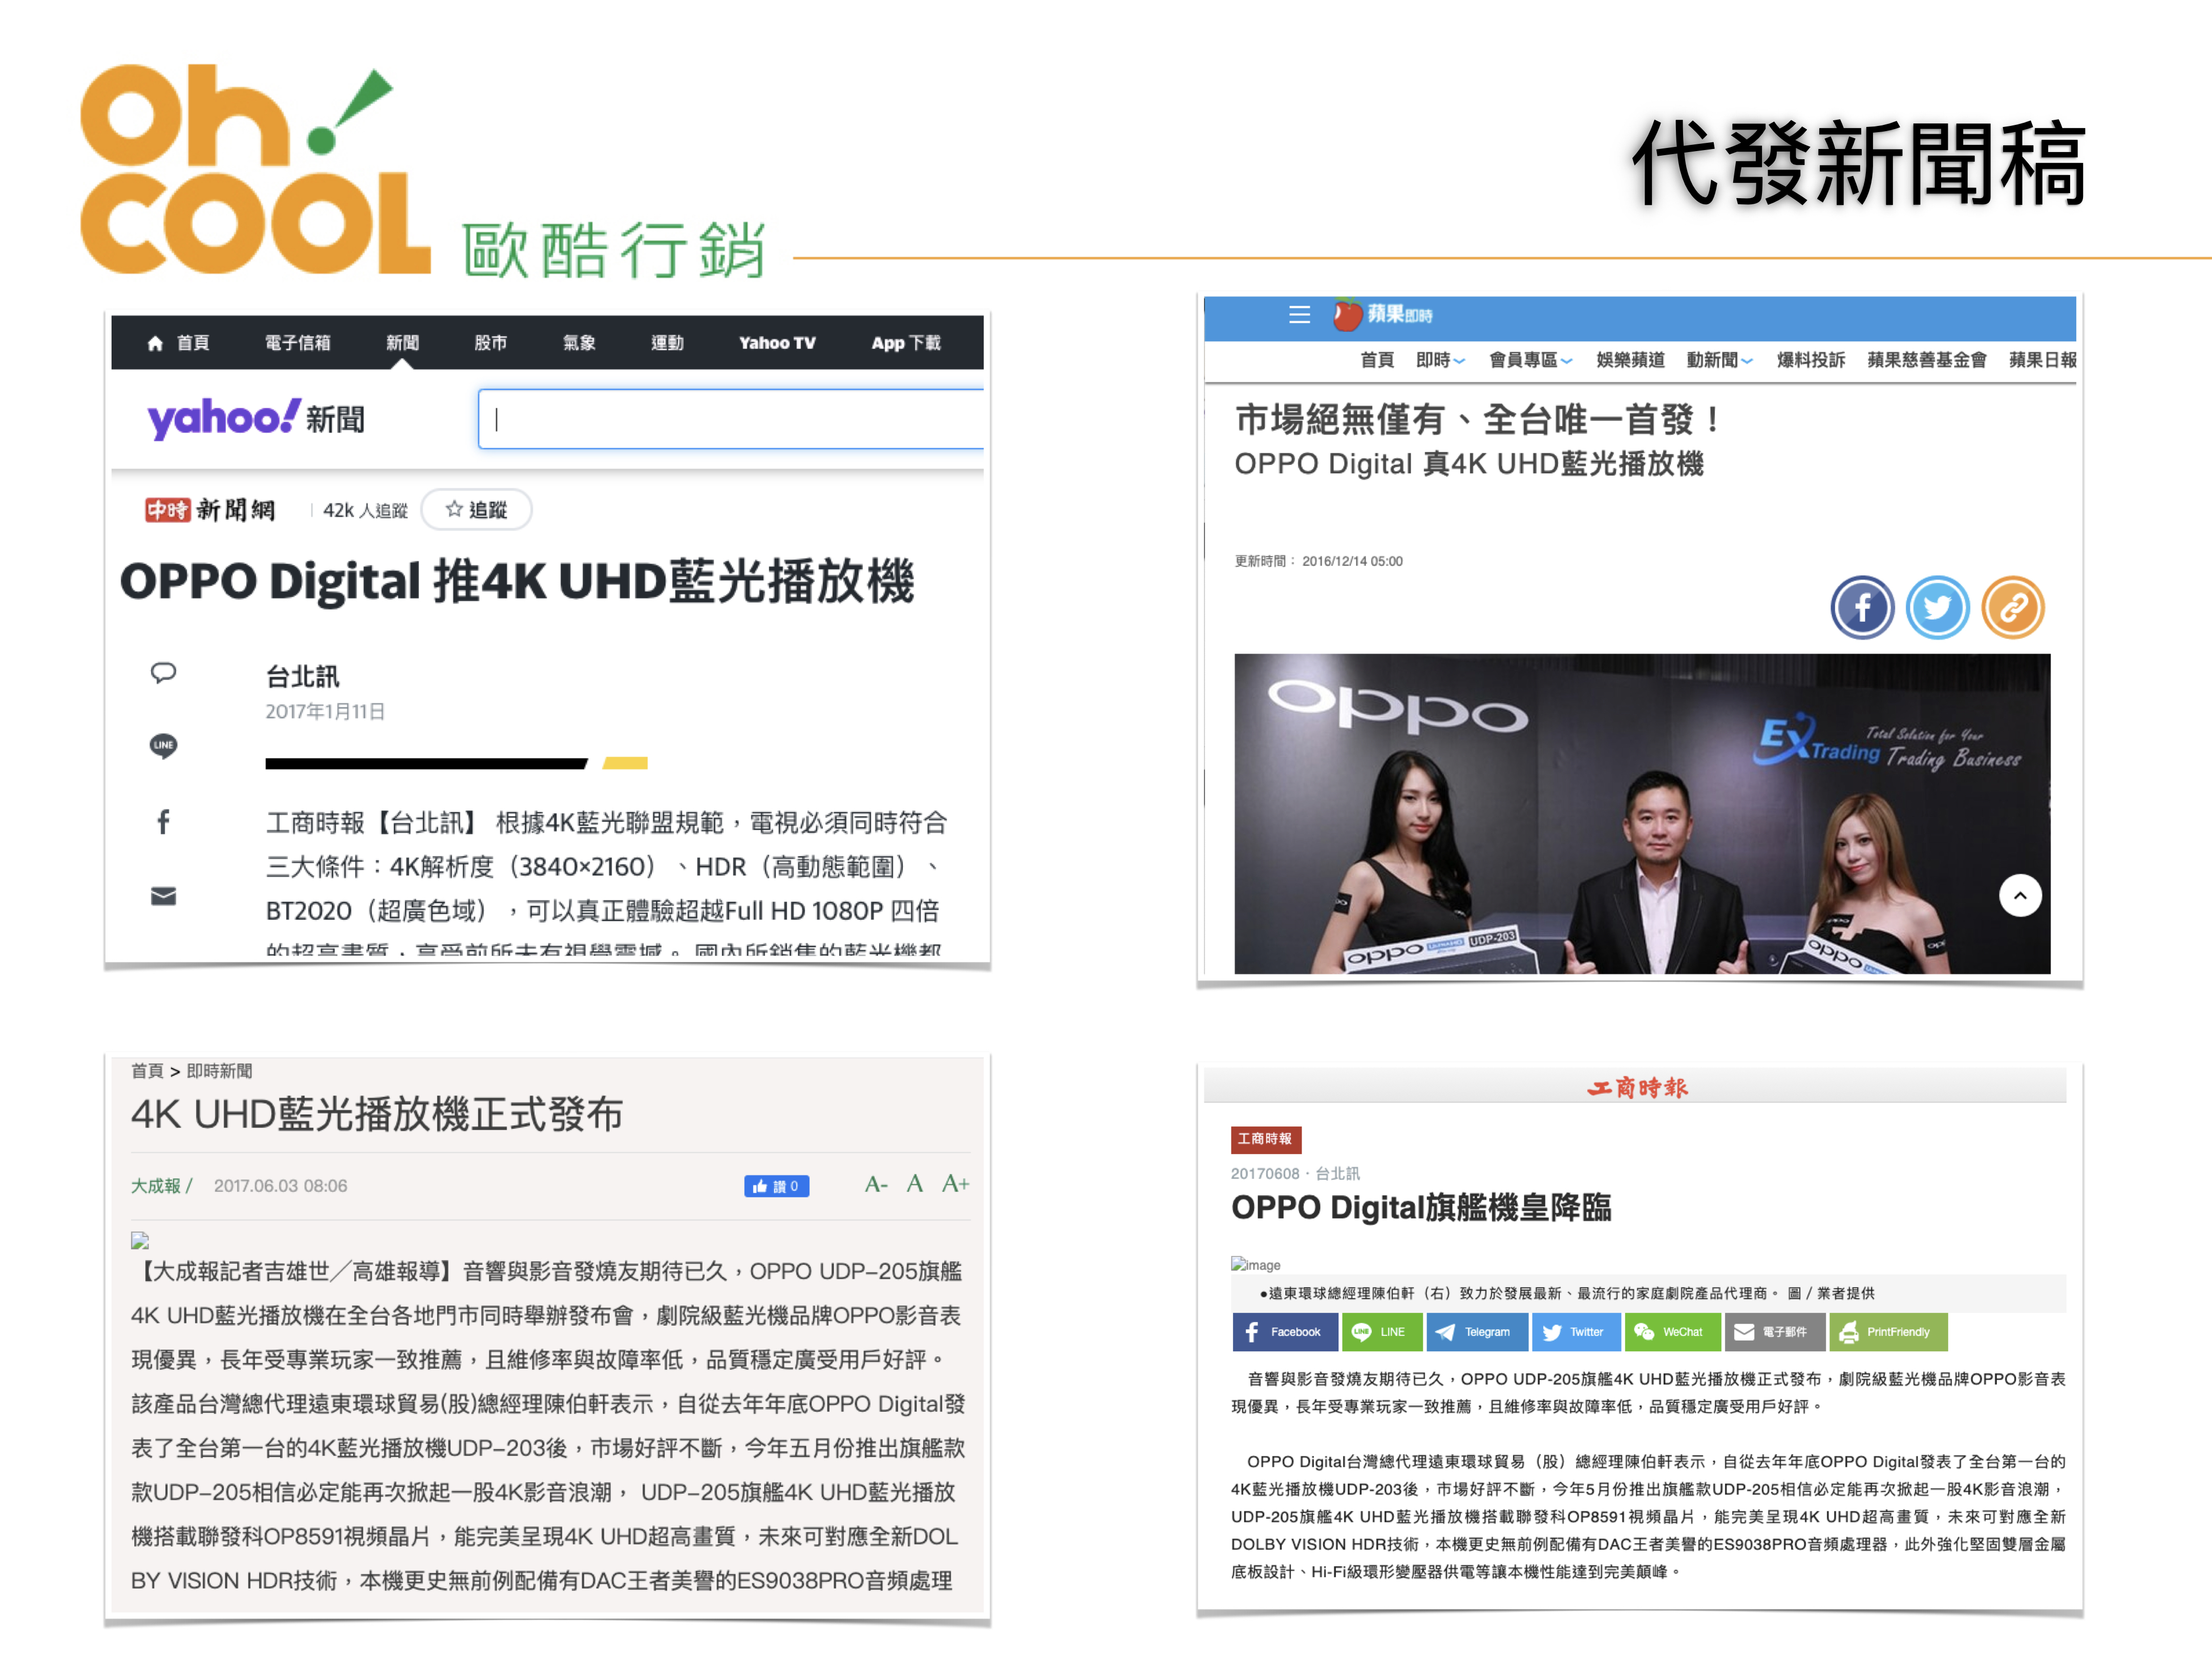The image size is (2212, 1659).
Task: Click the Yahoo news search field
Action: [730, 419]
